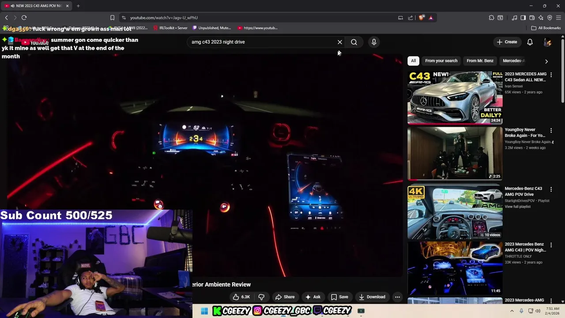Open the taskbar volume speaker icon

(538, 311)
